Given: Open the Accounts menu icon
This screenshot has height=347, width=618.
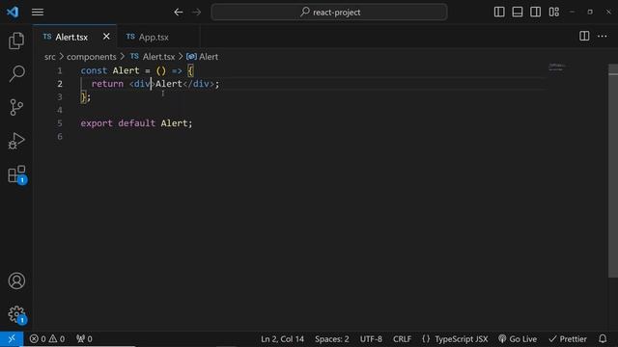Looking at the screenshot, I should [x=16, y=280].
